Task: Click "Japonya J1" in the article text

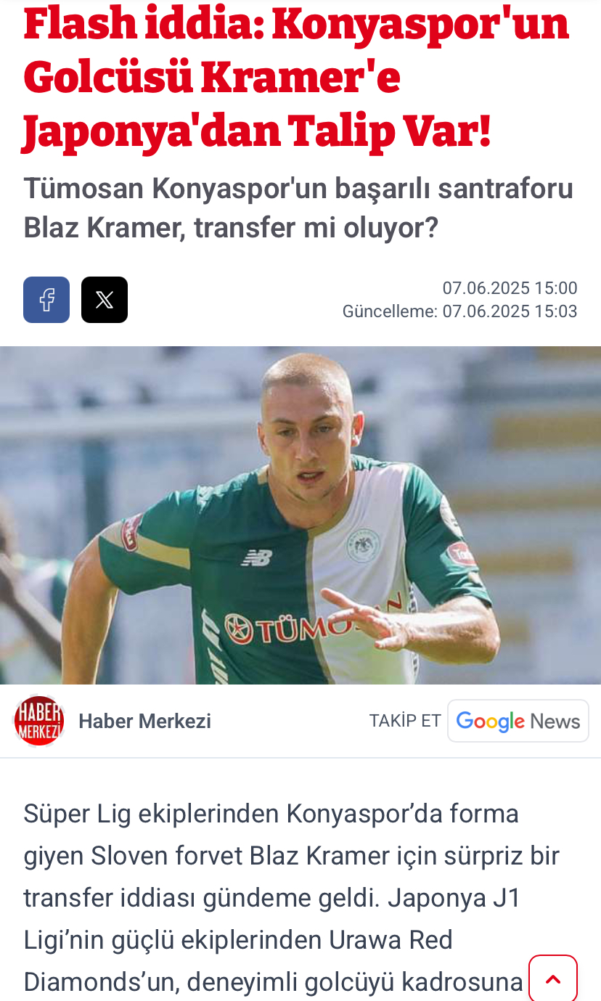Action: click(454, 899)
